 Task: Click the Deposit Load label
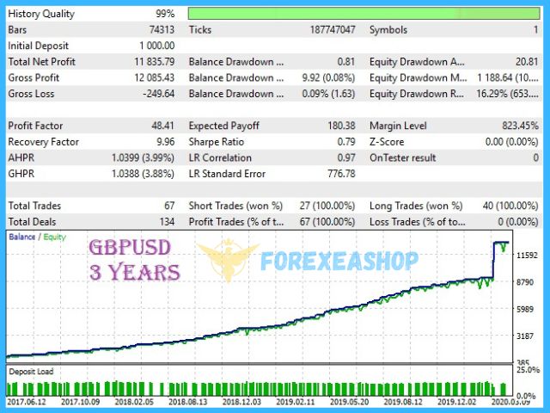coord(31,372)
